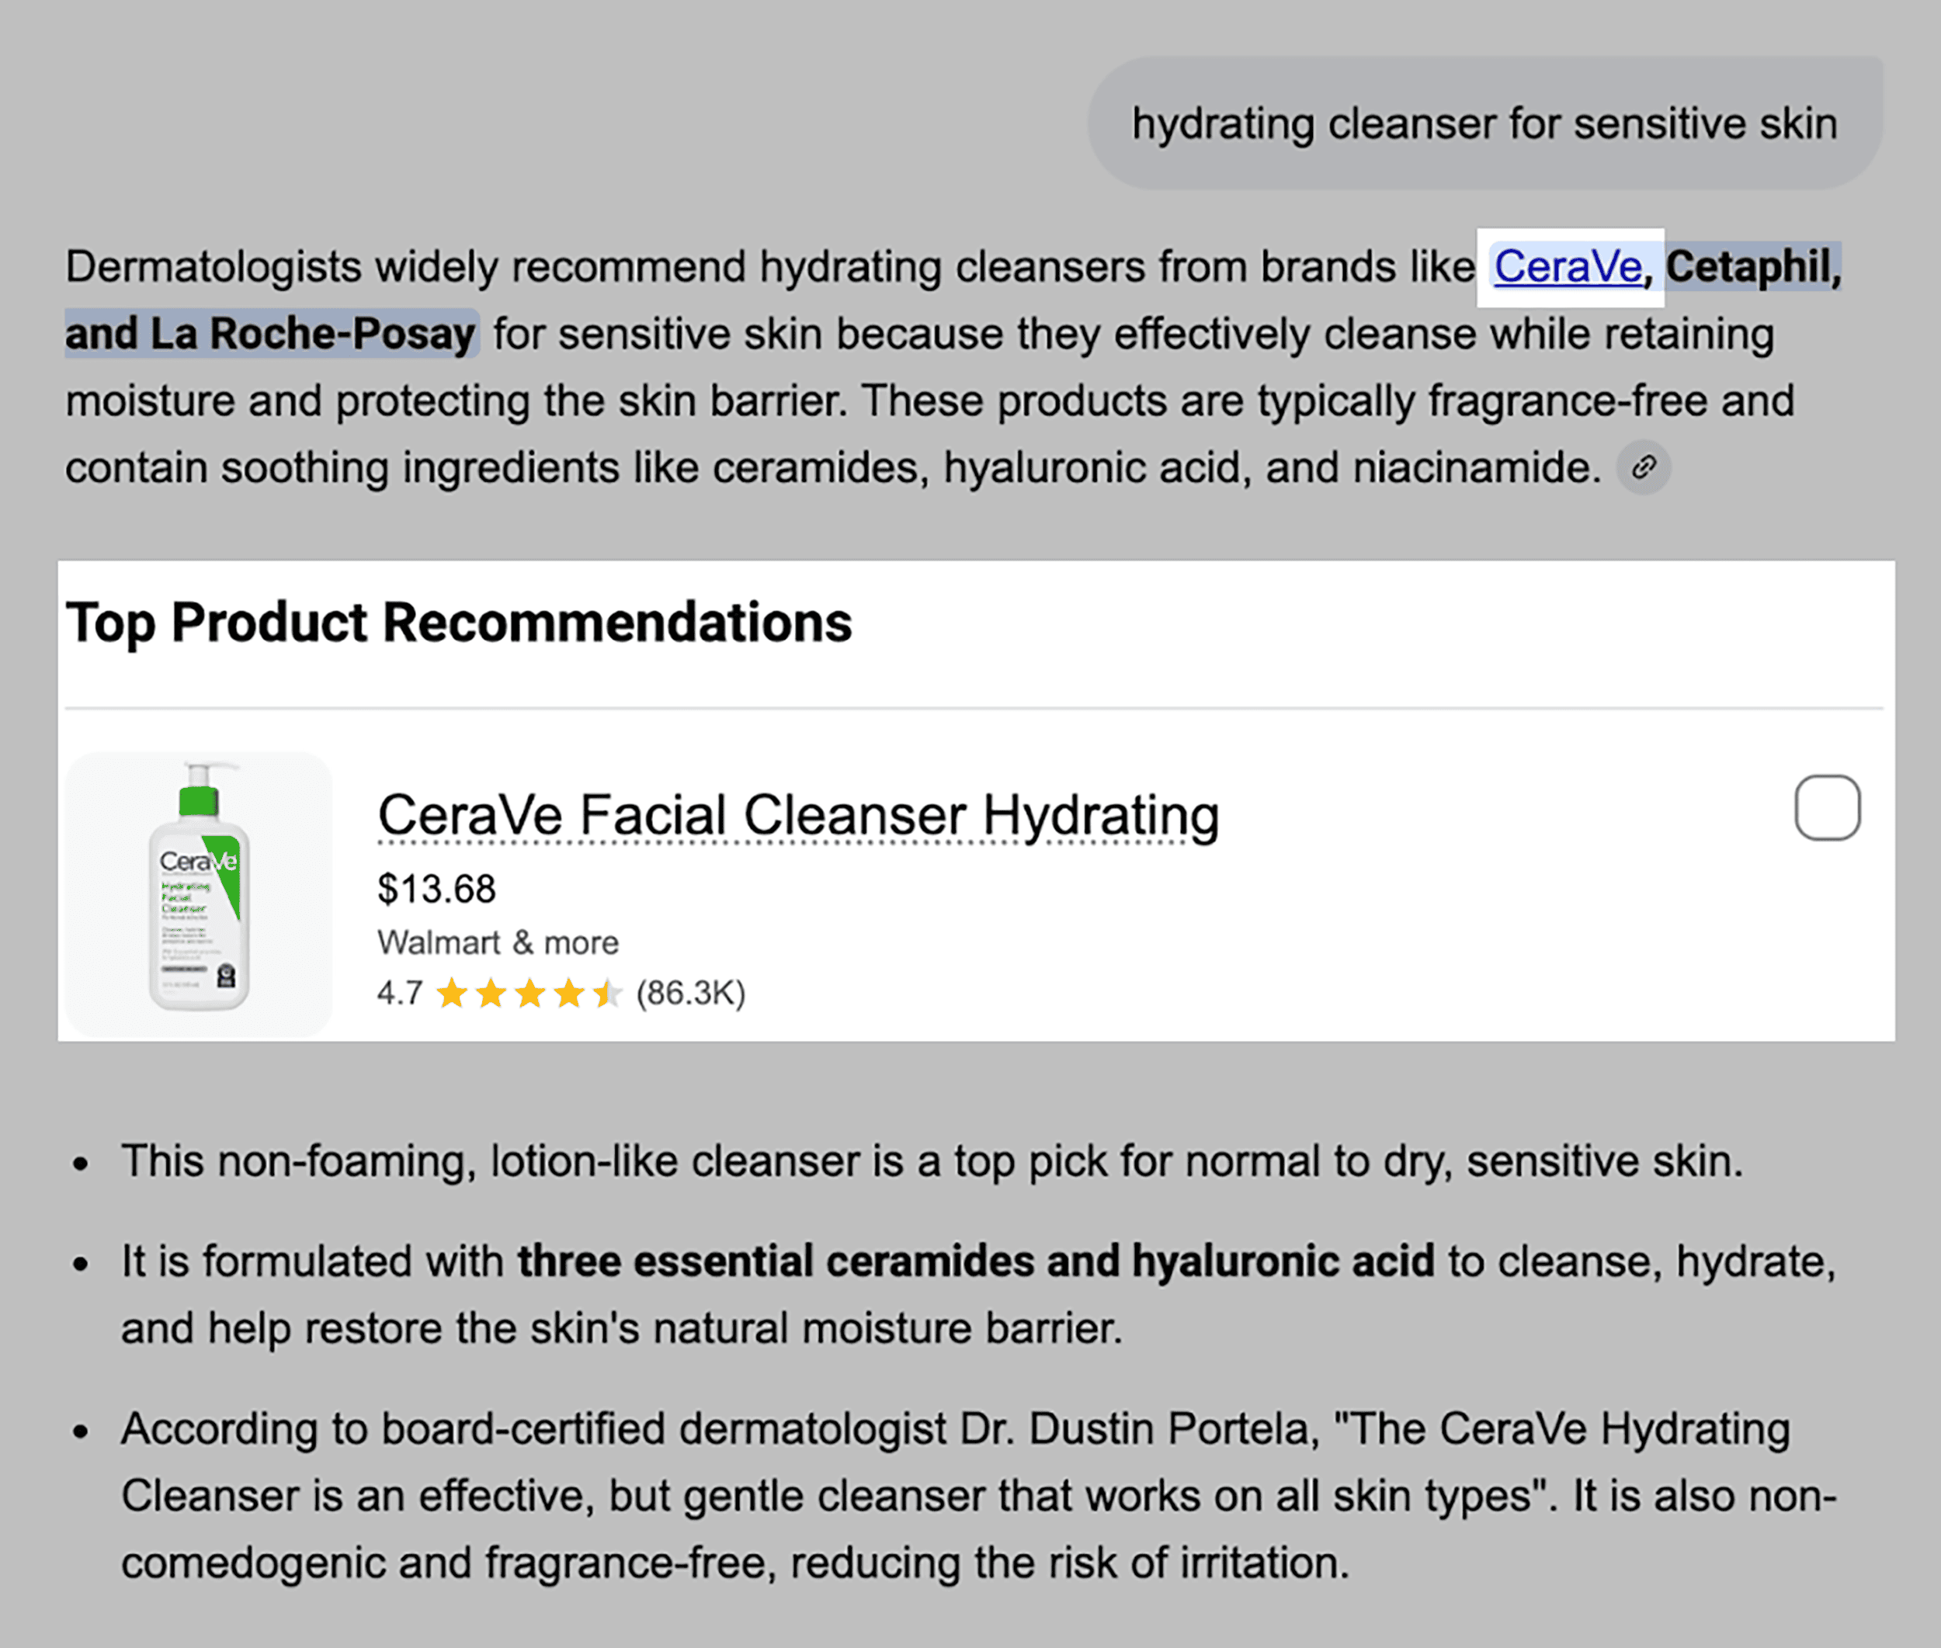Click the $13.68 price label
This screenshot has width=1941, height=1648.
pos(436,889)
